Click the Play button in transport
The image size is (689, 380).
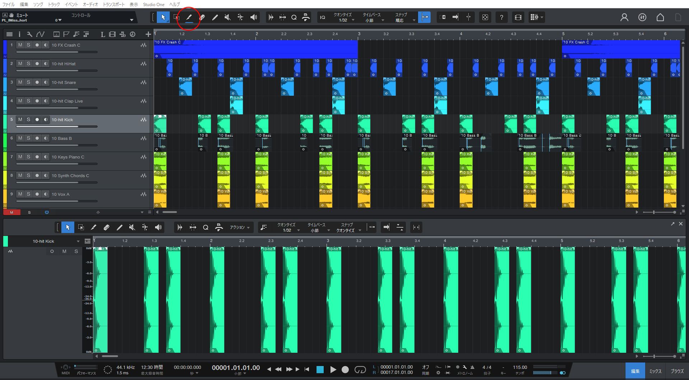pos(333,370)
